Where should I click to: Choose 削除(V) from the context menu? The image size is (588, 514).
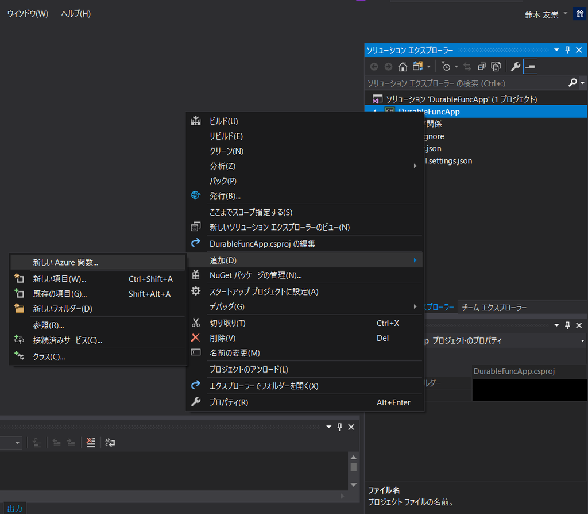(305, 338)
